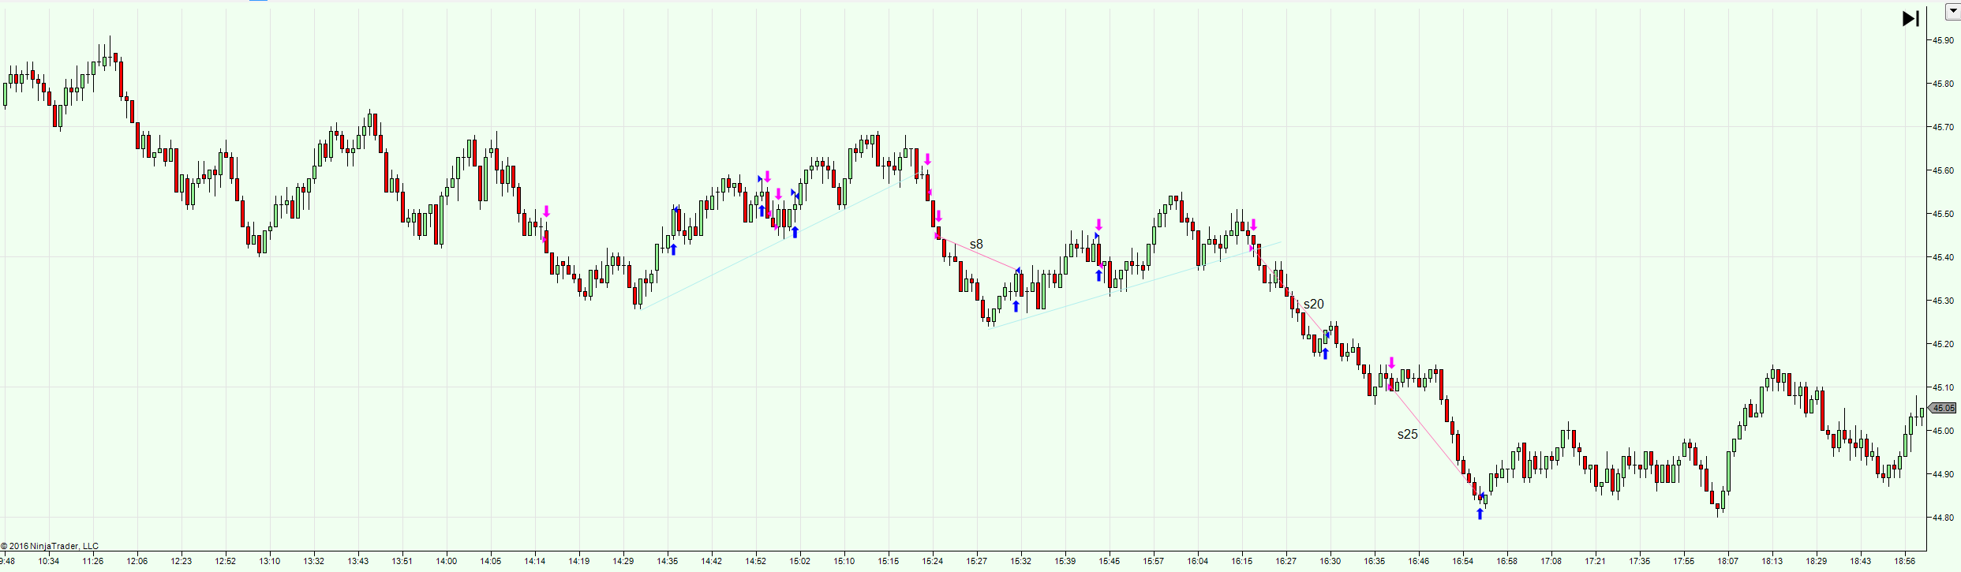Screen dimensions: 1961x572
Task: Click the 14:00 time axis label
Action: coord(447,562)
